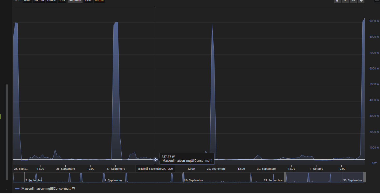Click the 8000 W axis label
380x194 pixels.
coord(374,37)
